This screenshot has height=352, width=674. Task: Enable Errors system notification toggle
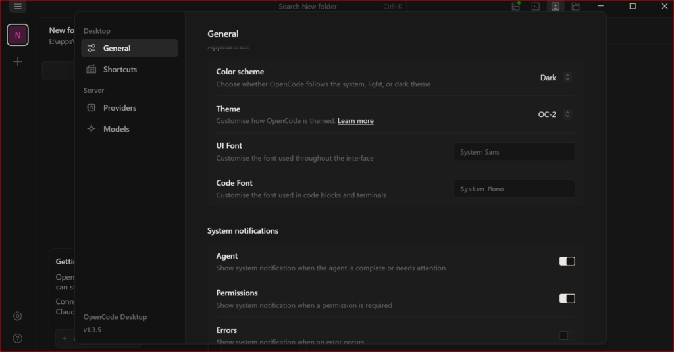(567, 336)
